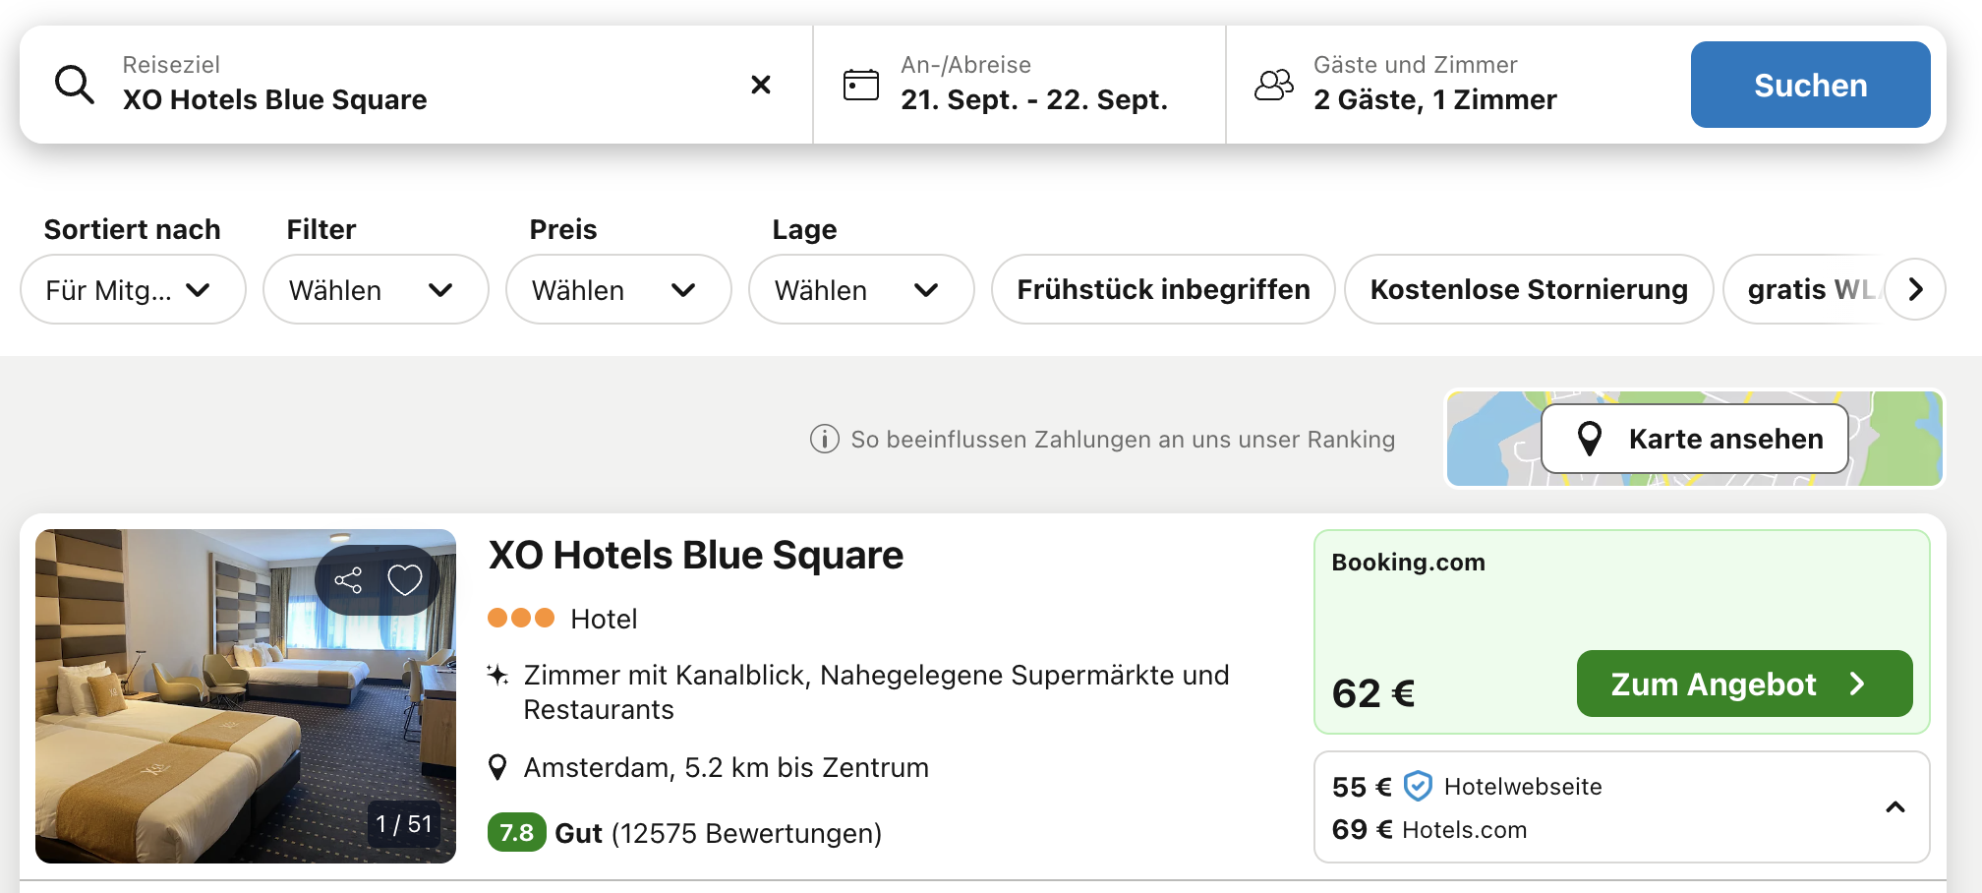1982x893 pixels.
Task: Click the ranking info icon
Action: 824,439
